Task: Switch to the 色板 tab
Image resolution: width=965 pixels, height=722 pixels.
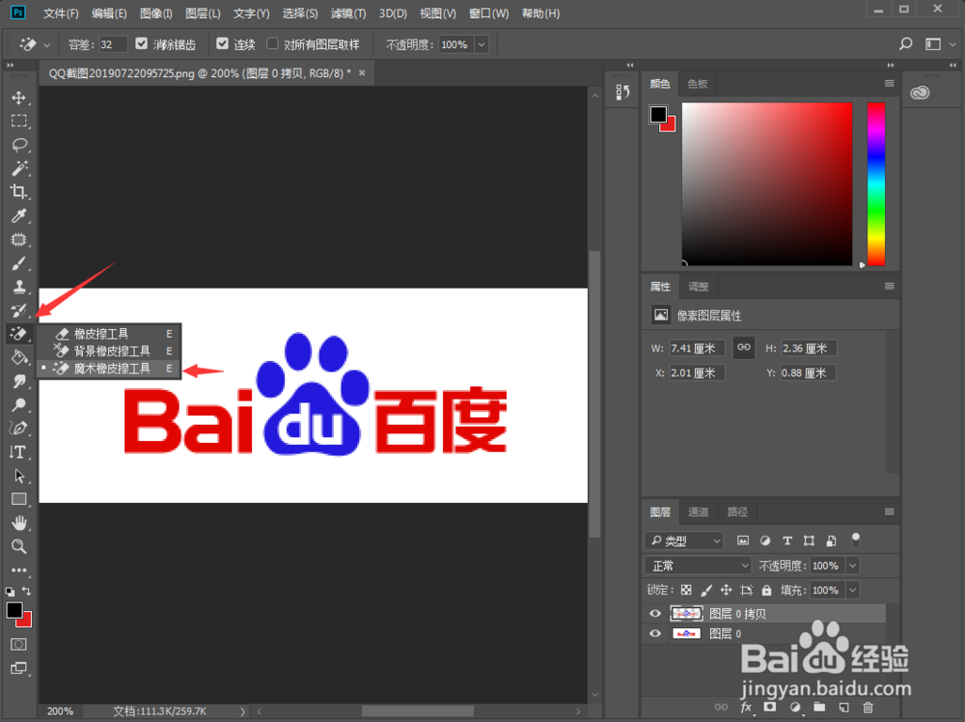Action: coord(698,84)
